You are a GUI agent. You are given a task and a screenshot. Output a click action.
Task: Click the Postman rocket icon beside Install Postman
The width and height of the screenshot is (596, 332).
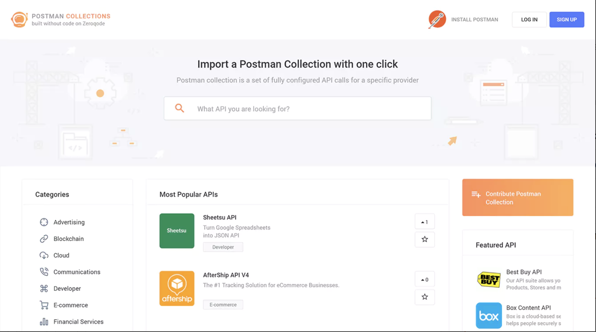(x=437, y=19)
